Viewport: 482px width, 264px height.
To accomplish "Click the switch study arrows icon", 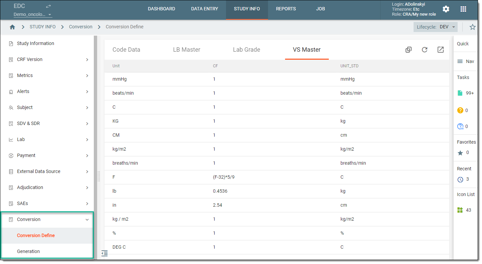I will pos(48,6).
